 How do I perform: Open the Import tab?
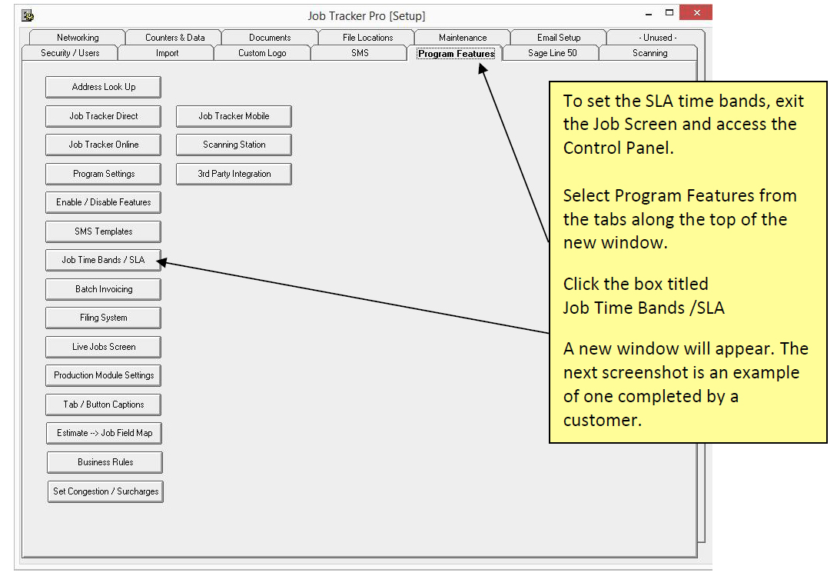167,53
